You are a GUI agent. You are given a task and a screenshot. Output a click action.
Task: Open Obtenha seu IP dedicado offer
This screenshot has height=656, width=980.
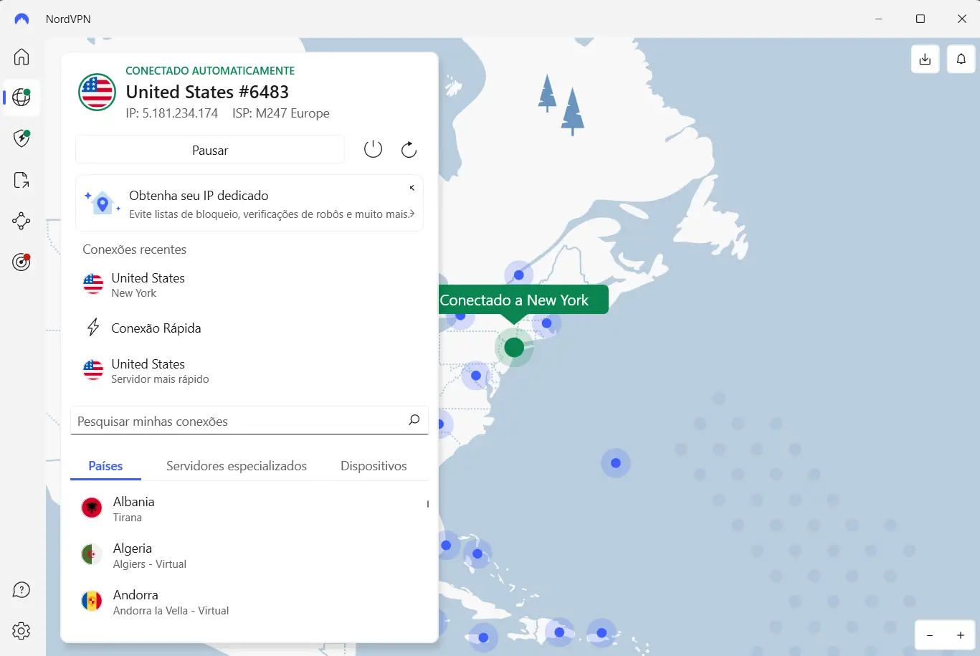pyautogui.click(x=249, y=204)
